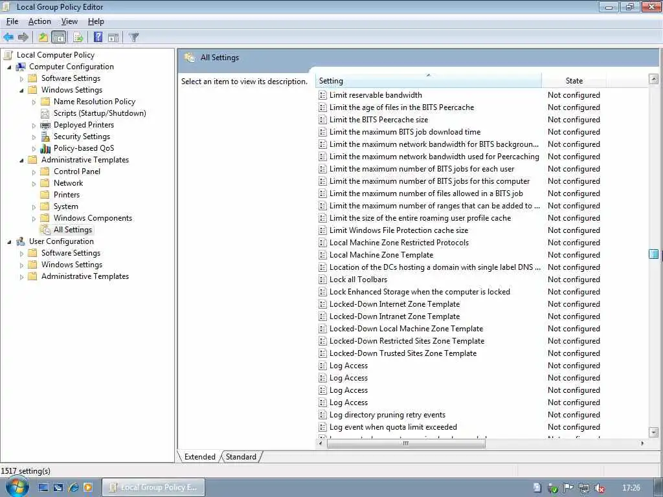The width and height of the screenshot is (663, 497).
Task: Select All Settings in the tree
Action: (x=73, y=230)
